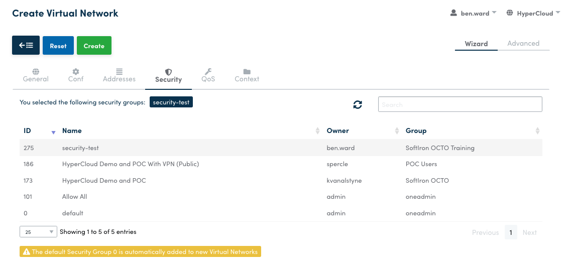
Task: Select the Allow All security group row
Action: coord(74,197)
